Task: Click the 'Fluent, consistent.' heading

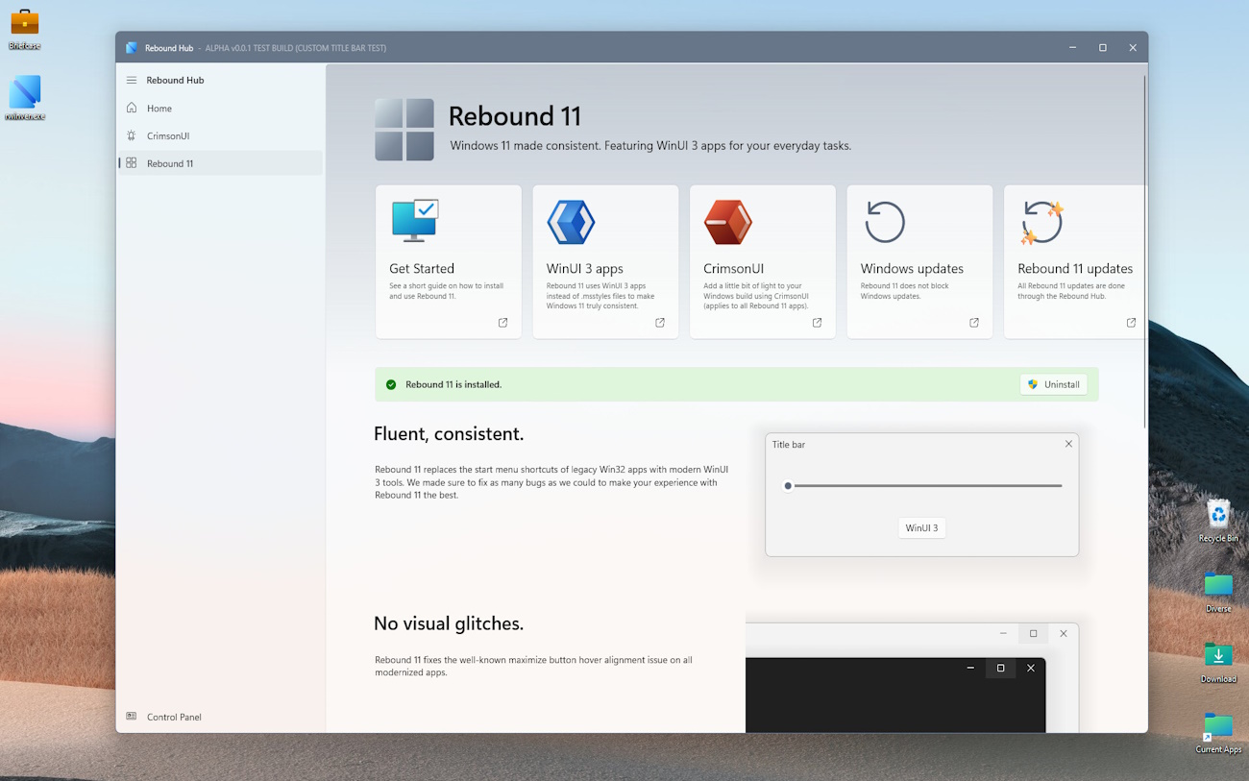Action: (x=449, y=433)
